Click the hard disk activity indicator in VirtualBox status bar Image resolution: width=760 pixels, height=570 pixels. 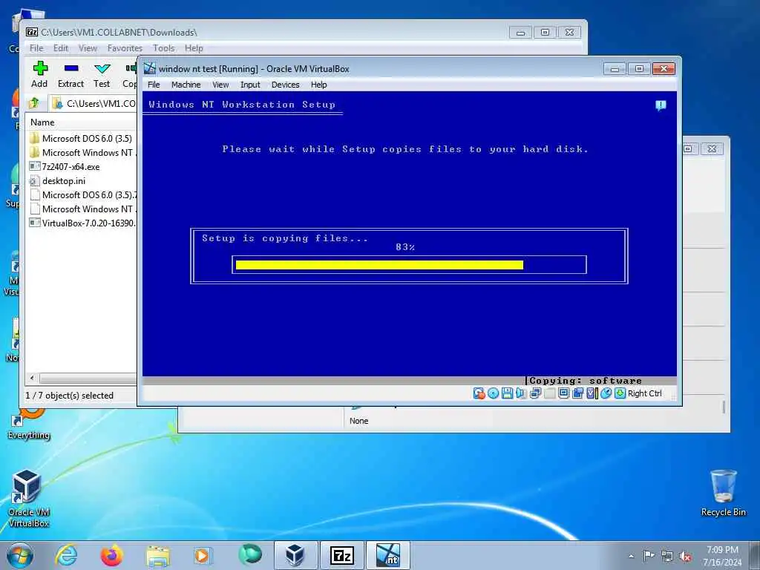(x=479, y=393)
